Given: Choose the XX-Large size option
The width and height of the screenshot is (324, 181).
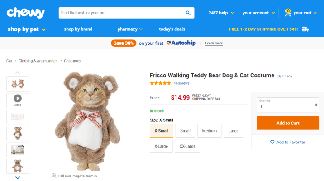Looking at the screenshot, I should (x=187, y=146).
